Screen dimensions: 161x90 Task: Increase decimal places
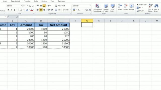[87, 10]
